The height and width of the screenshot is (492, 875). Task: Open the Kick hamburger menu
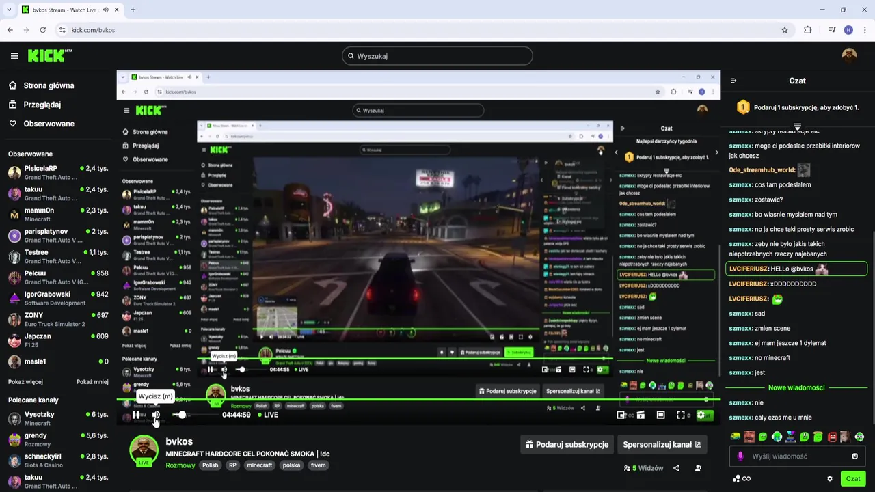point(14,56)
